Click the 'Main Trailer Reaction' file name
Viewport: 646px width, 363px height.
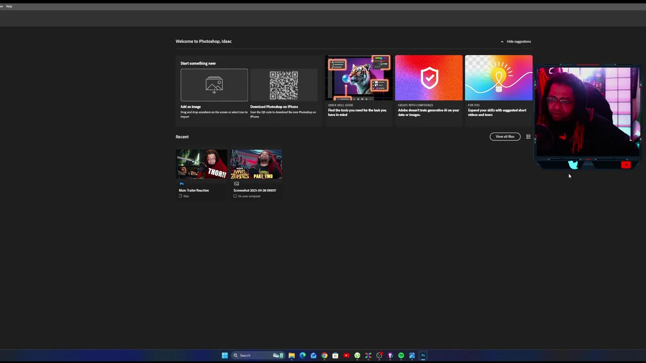click(194, 191)
